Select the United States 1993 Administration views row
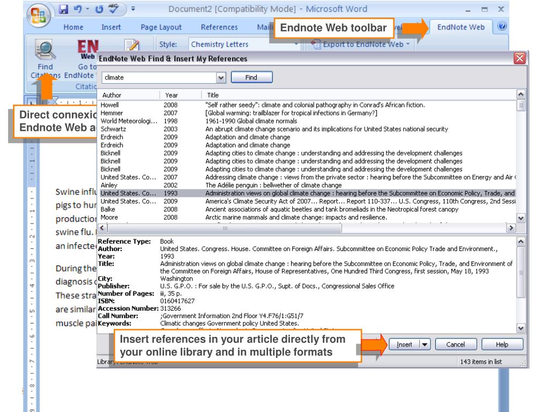The width and height of the screenshot is (549, 412). [307, 193]
